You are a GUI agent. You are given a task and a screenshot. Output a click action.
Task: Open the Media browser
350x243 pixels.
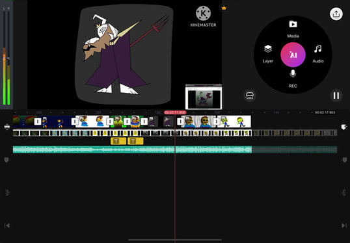point(293,29)
